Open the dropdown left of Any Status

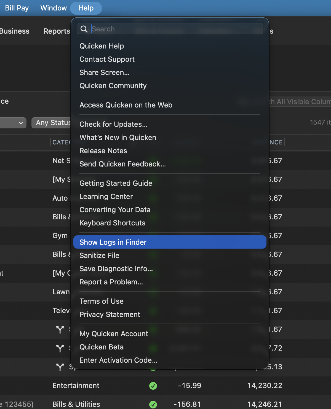pyautogui.click(x=13, y=123)
